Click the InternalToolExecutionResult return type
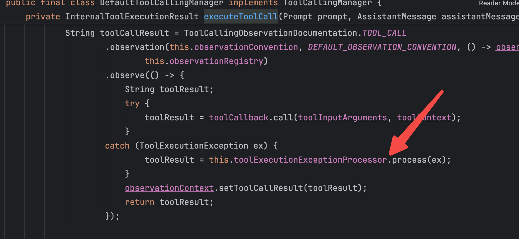This screenshot has height=239, width=519. pos(132,16)
